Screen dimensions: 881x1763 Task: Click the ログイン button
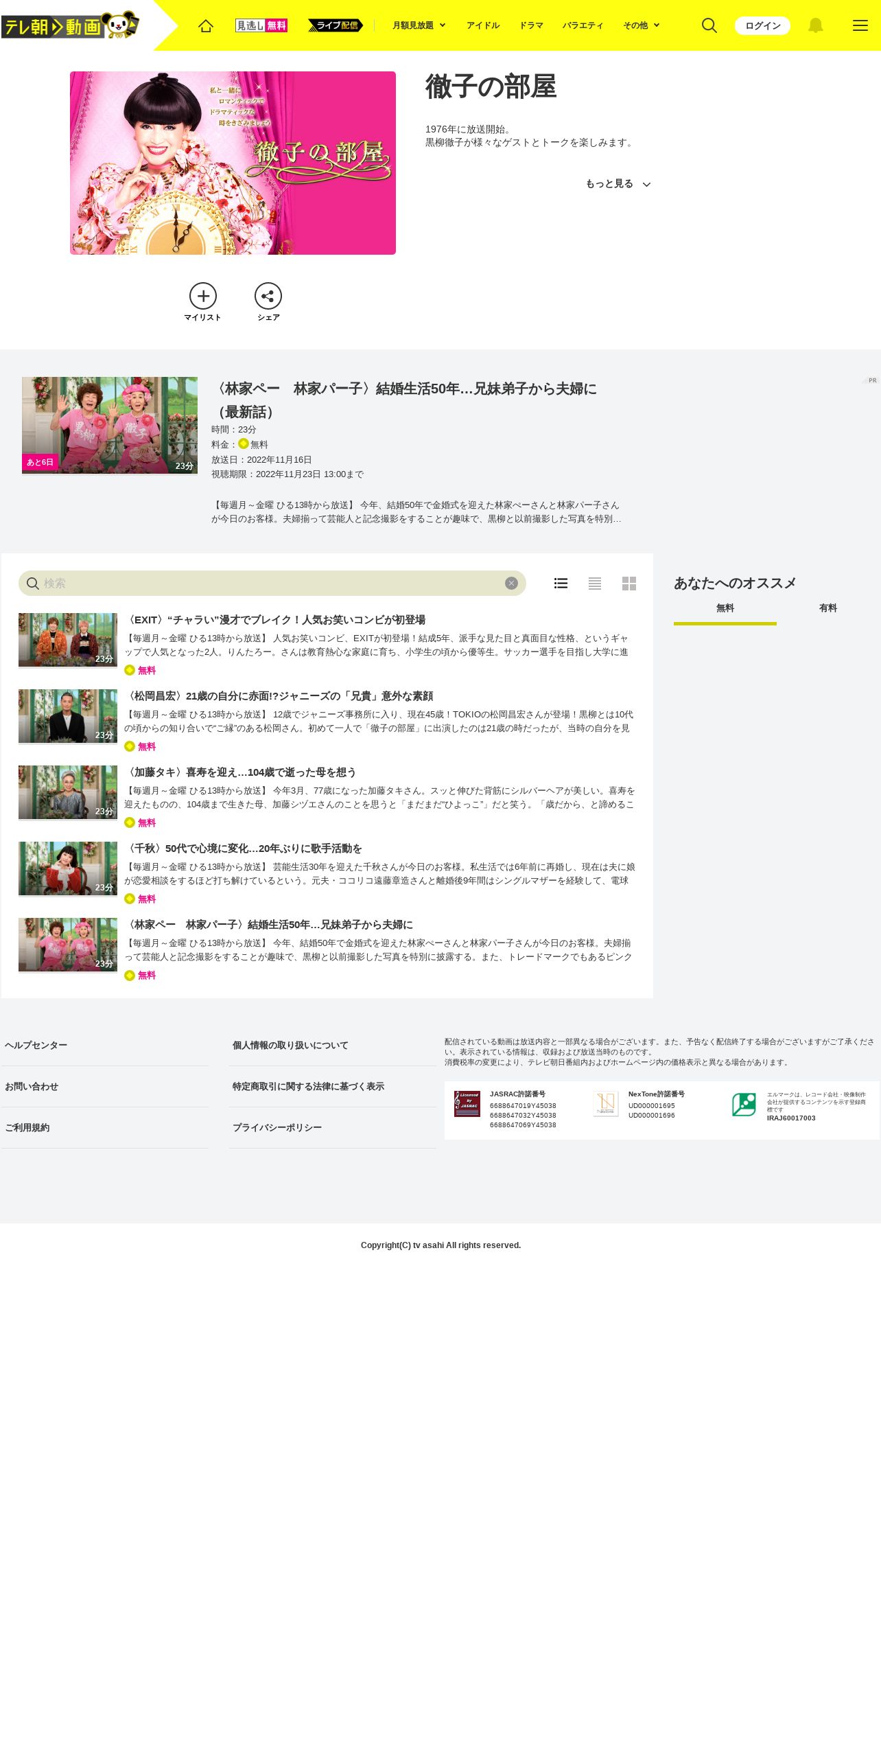762,25
